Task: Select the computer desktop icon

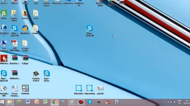Action: tap(4, 46)
